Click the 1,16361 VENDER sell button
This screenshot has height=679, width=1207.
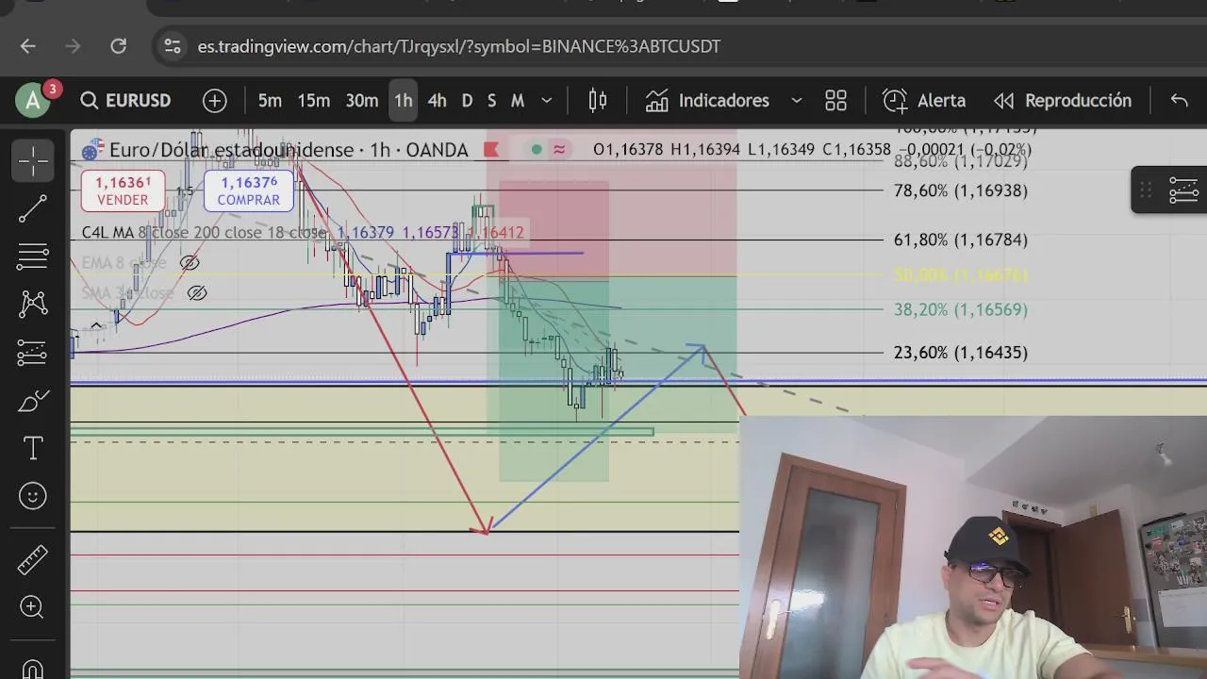coord(123,190)
